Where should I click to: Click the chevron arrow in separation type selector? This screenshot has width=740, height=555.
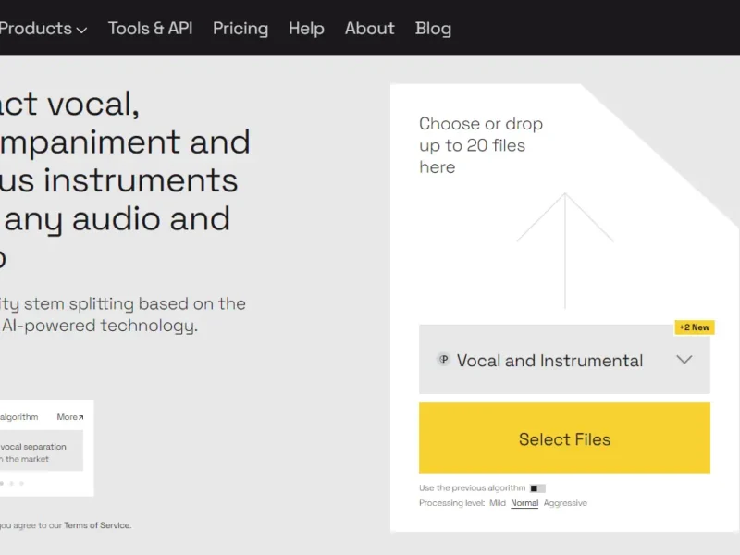coord(684,360)
